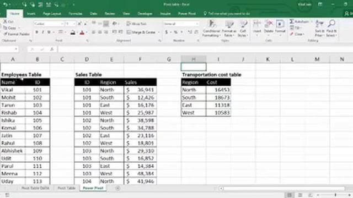Click the Decrease Indent icon
Image resolution: width=353 pixels, height=198 pixels.
[114, 32]
